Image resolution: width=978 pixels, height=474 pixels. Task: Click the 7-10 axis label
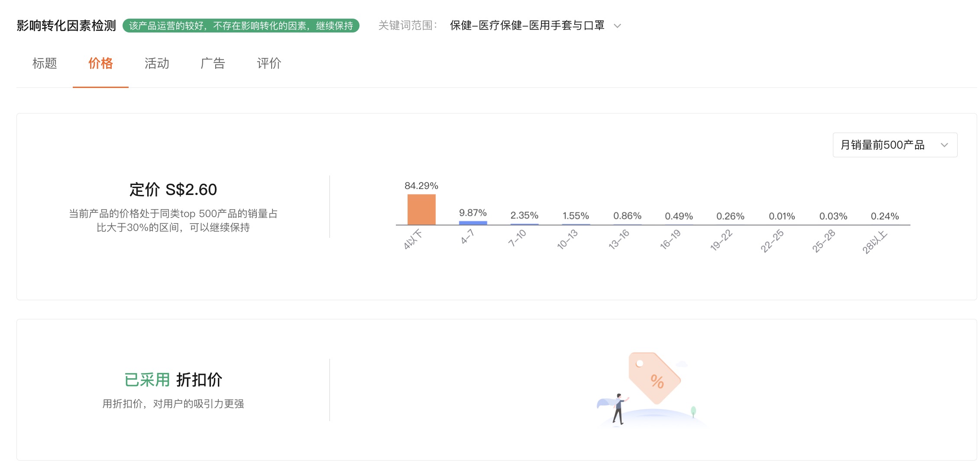coord(517,238)
